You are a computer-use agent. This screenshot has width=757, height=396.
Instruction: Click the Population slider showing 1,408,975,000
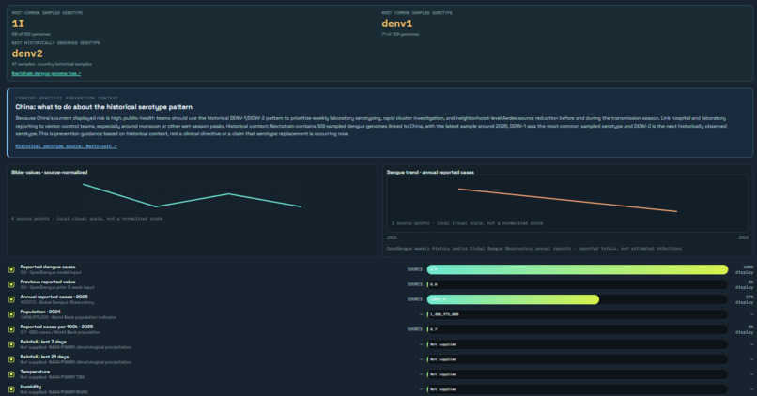point(578,314)
